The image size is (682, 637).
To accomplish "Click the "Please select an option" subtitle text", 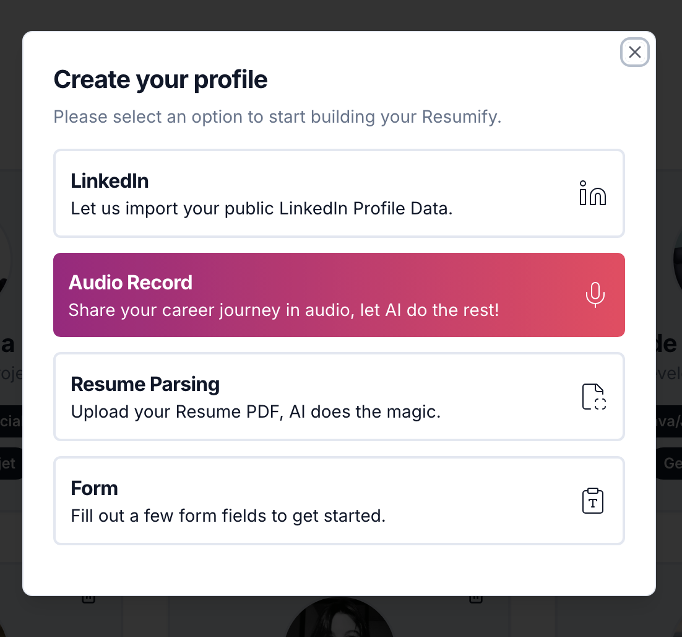I will (277, 116).
